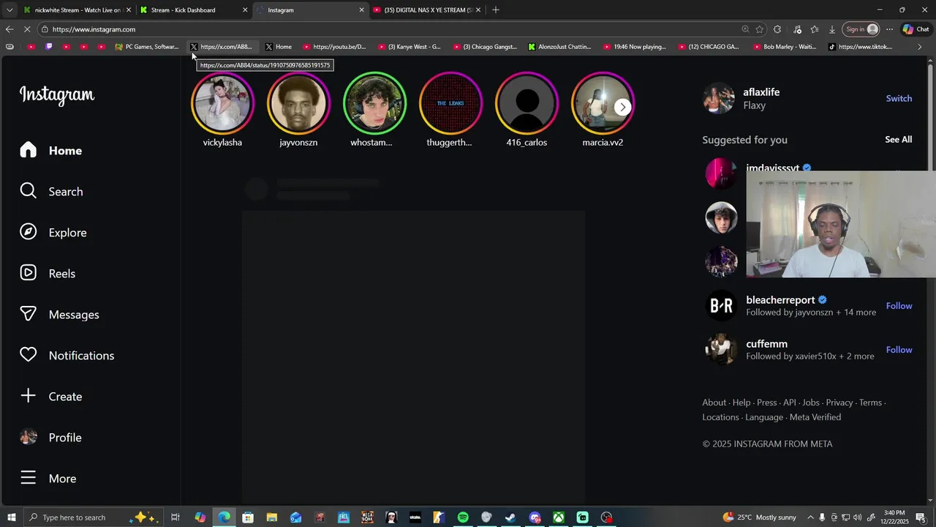Open a new browser tab
The width and height of the screenshot is (936, 527).
tap(496, 10)
